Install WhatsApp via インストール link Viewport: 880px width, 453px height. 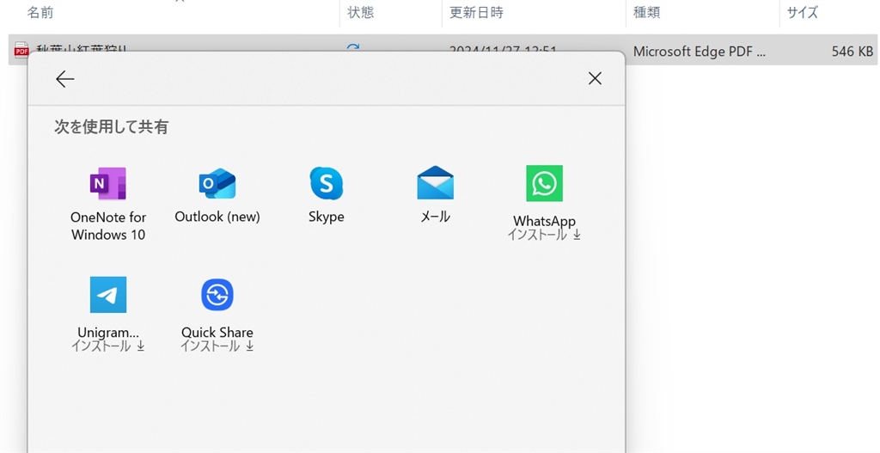click(x=544, y=235)
